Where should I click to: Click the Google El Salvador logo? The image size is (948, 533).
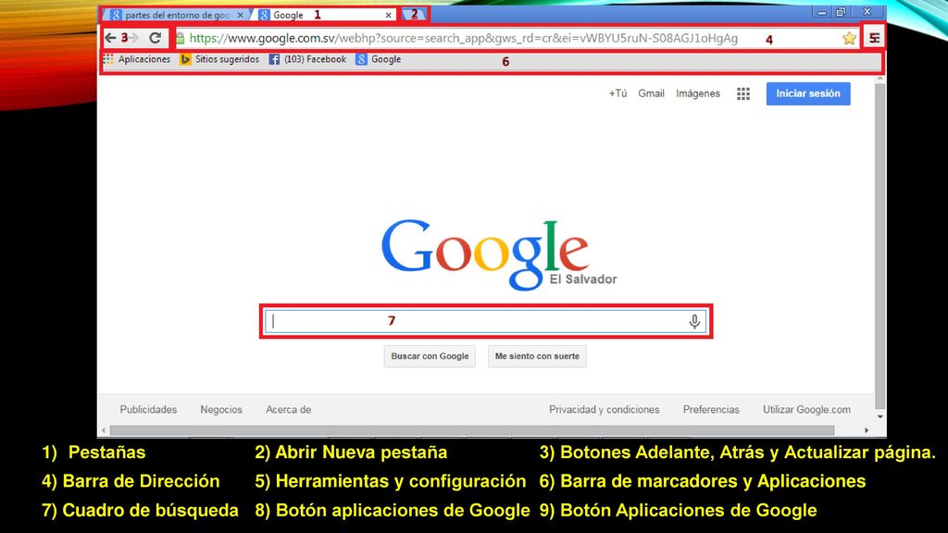click(x=499, y=254)
